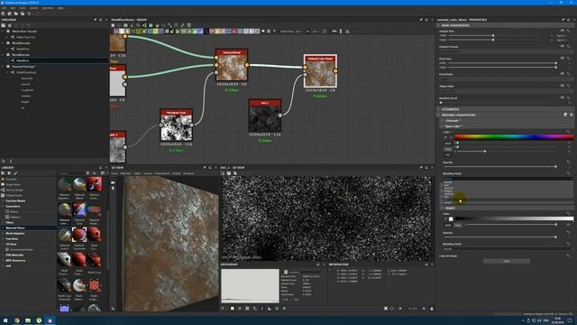577x325 pixels.
Task: Click the camera icon in 3D View sidebar
Action: pos(113,182)
